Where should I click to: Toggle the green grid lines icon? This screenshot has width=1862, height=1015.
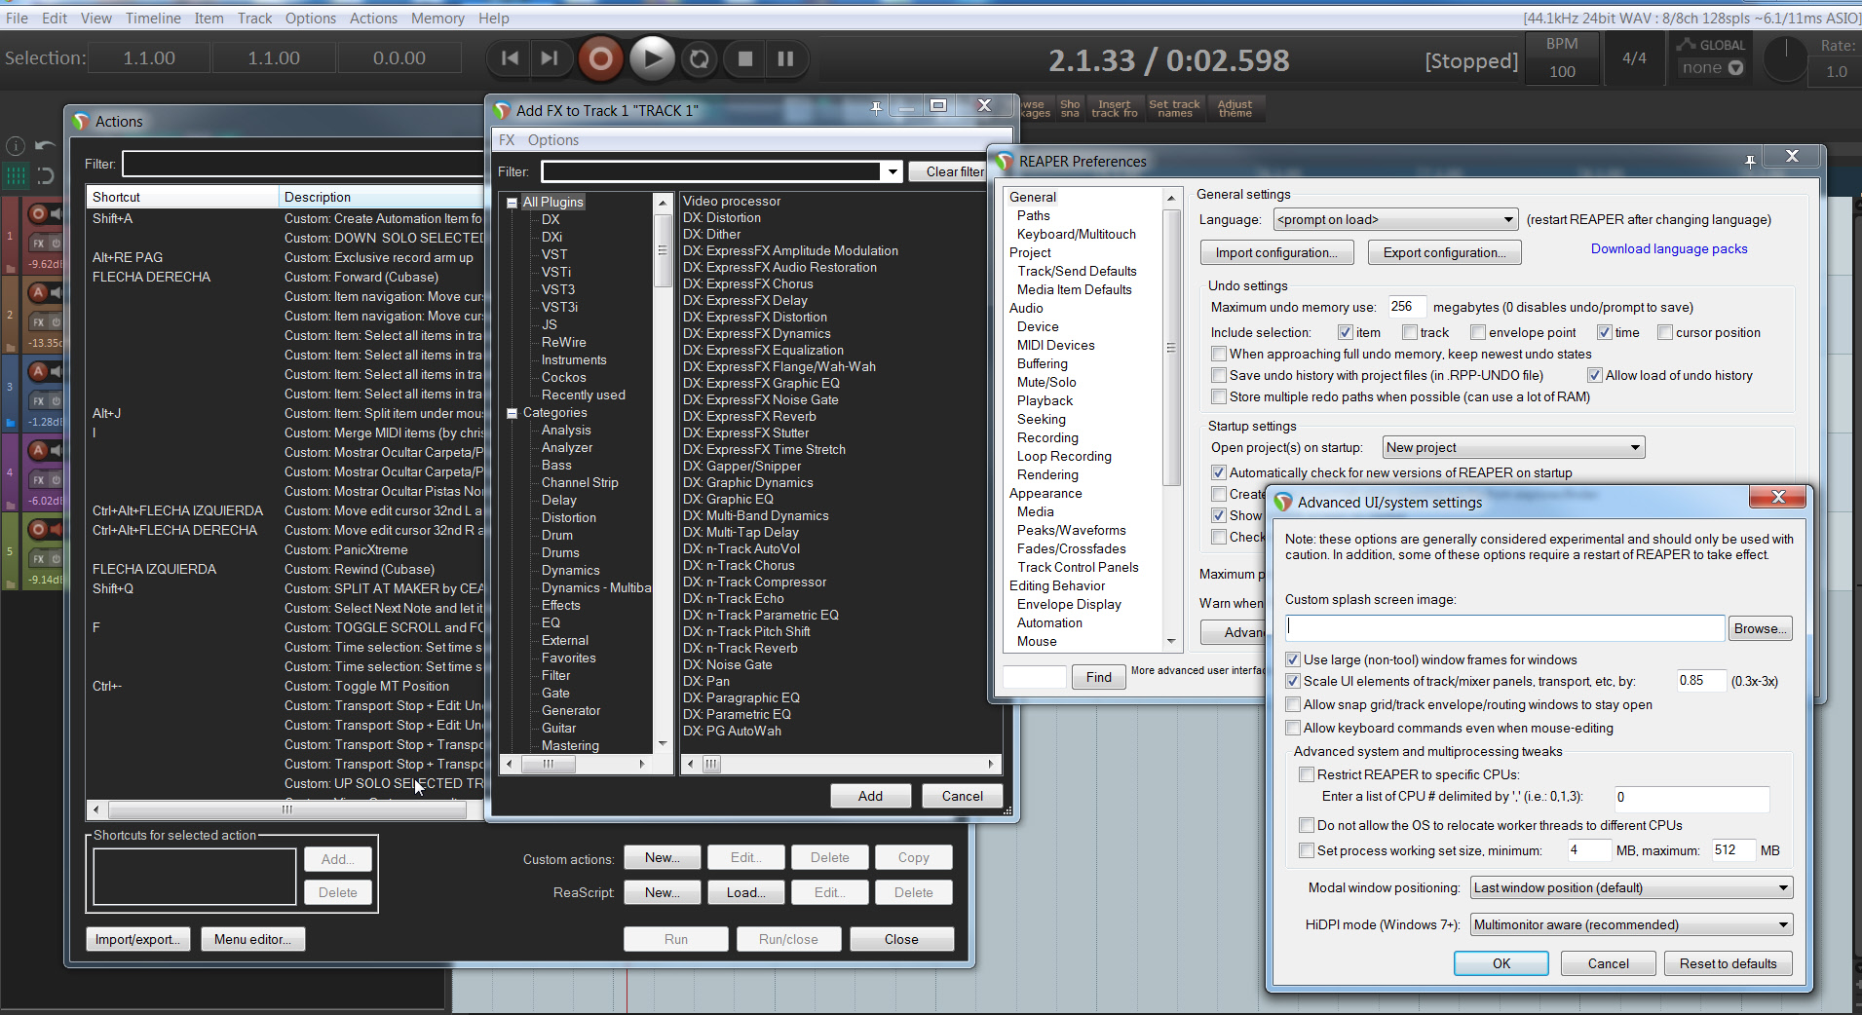(x=16, y=176)
